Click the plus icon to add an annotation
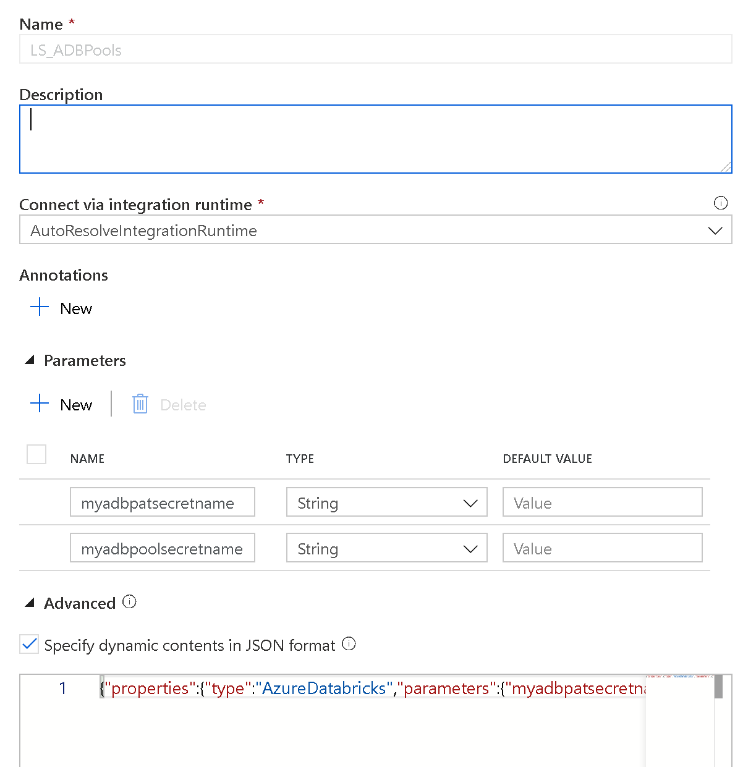 (x=39, y=307)
